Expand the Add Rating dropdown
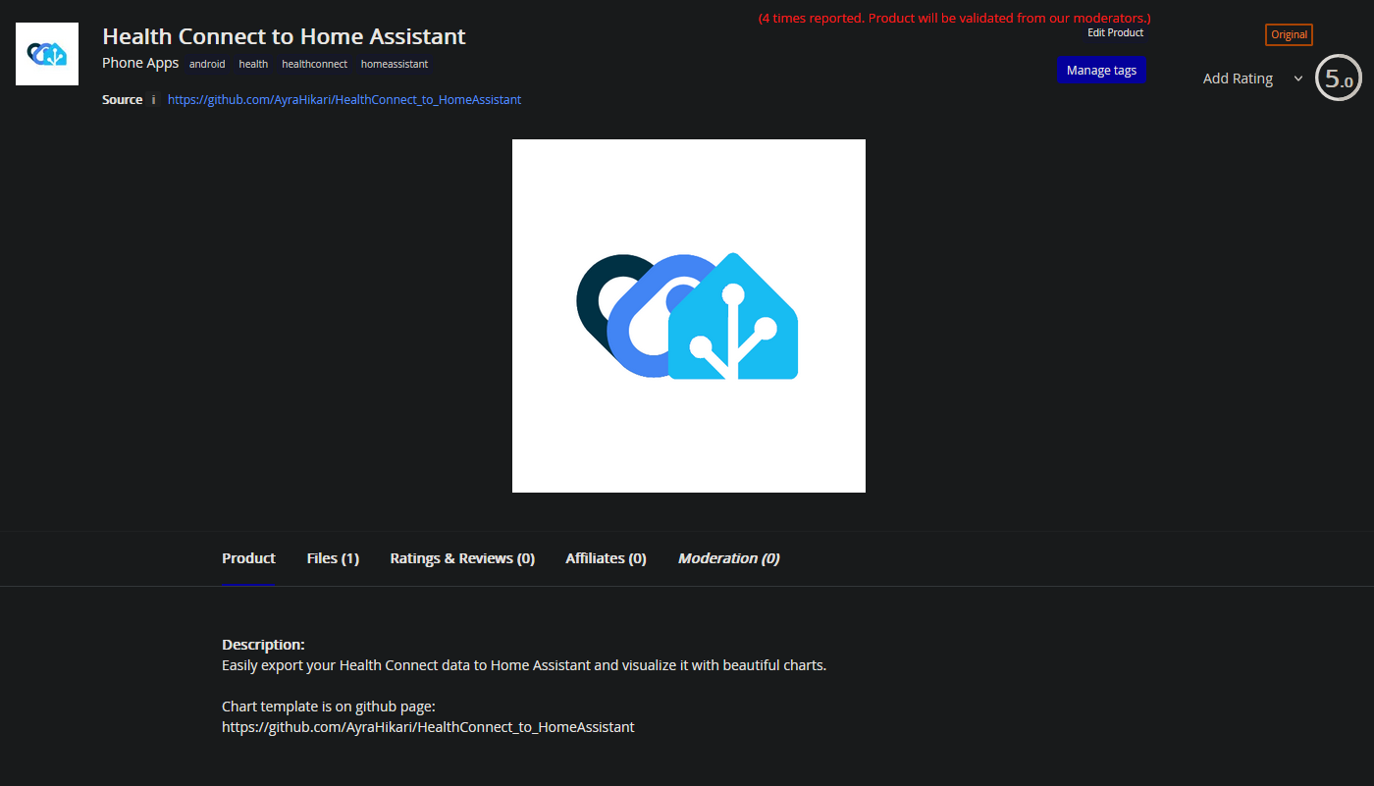1374x786 pixels. [x=1253, y=79]
